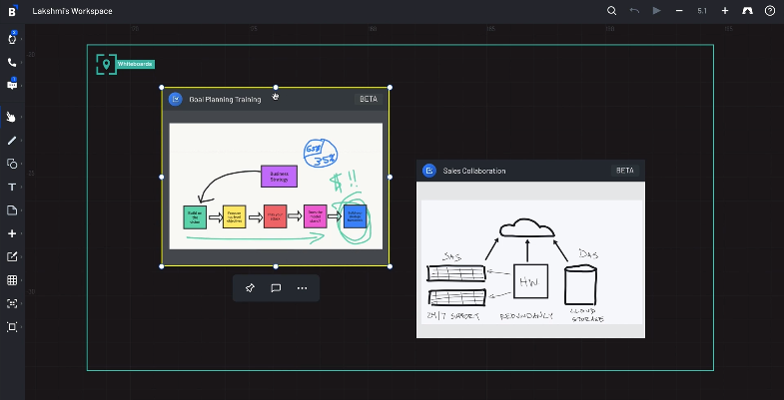
Task: Zoom in with the plus button
Action: (725, 11)
